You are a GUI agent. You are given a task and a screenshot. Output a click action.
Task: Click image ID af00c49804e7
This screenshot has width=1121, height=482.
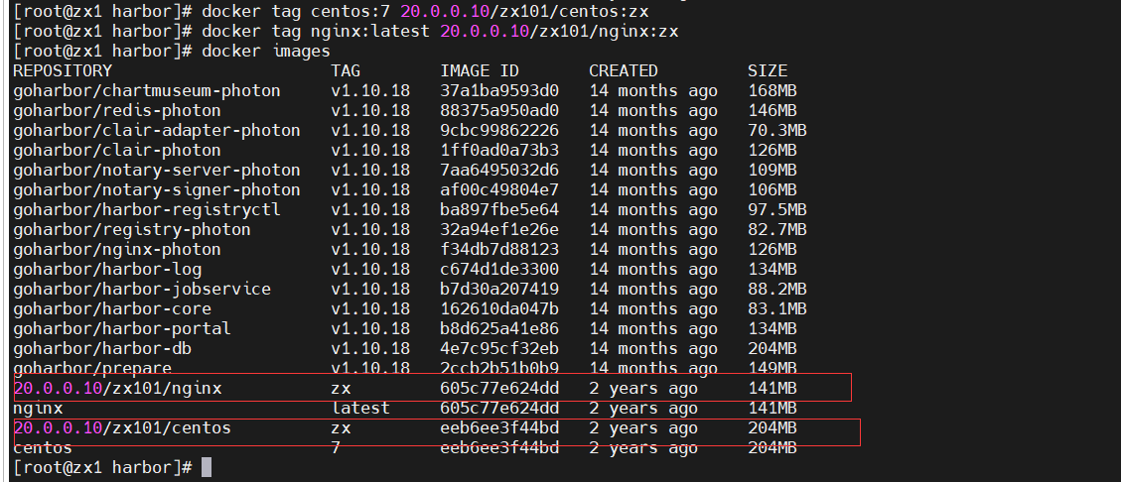[499, 190]
